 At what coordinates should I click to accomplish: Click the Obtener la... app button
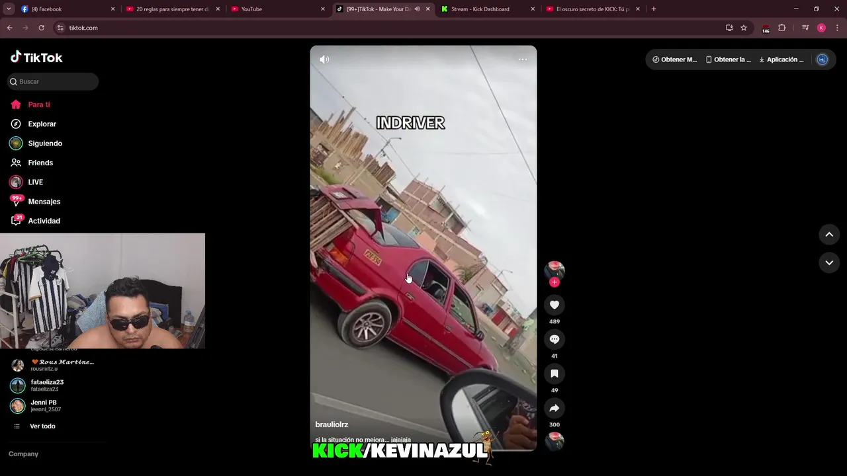(728, 59)
